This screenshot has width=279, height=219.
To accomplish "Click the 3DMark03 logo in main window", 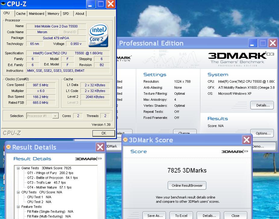I will (241, 59).
